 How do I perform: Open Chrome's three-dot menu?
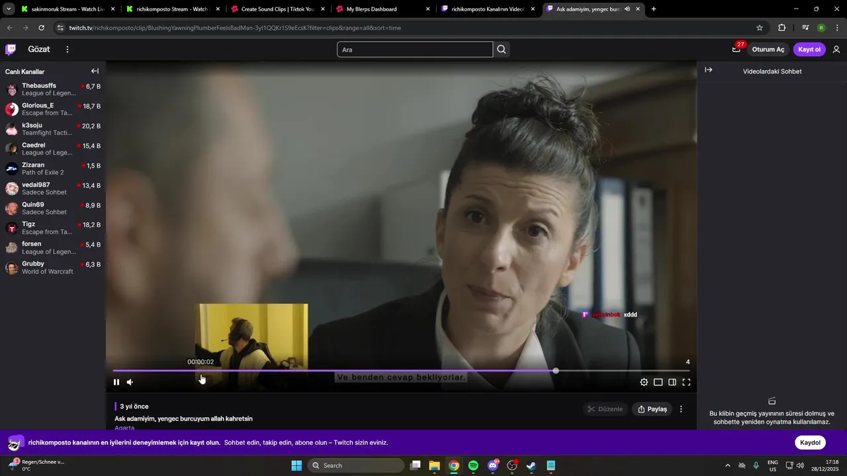pyautogui.click(x=837, y=28)
